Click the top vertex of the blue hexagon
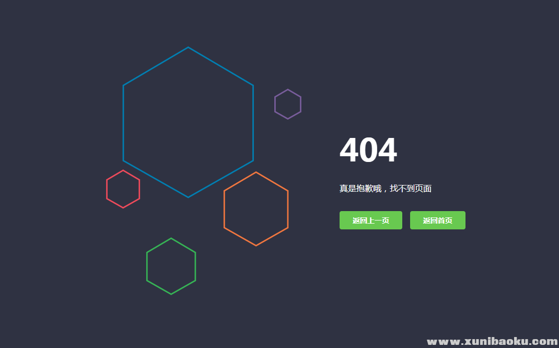The height and width of the screenshot is (348, 559). pyautogui.click(x=188, y=48)
